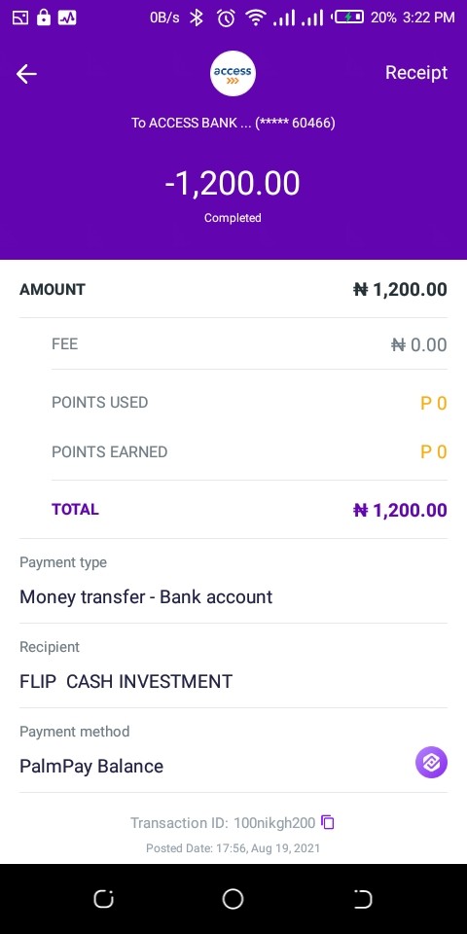Tap the -1,200.00 amount header
This screenshot has height=934, width=467.
tap(233, 184)
